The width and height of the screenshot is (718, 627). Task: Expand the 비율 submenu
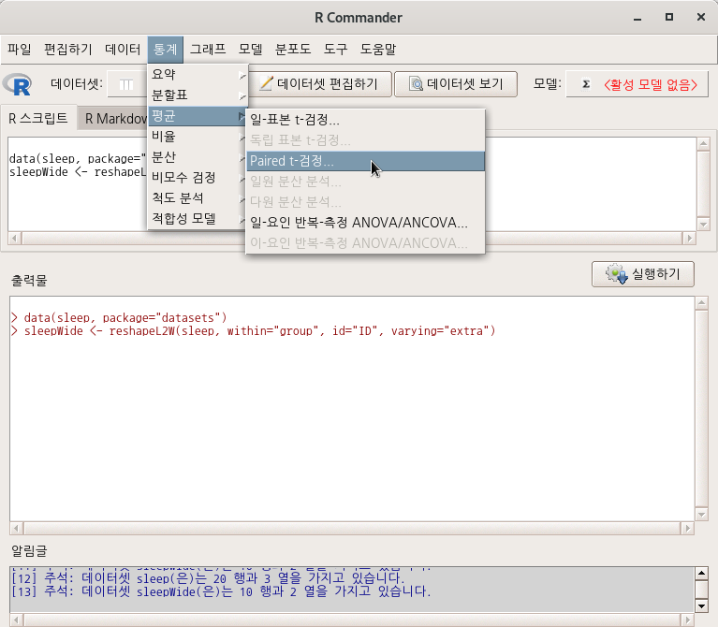(198, 137)
